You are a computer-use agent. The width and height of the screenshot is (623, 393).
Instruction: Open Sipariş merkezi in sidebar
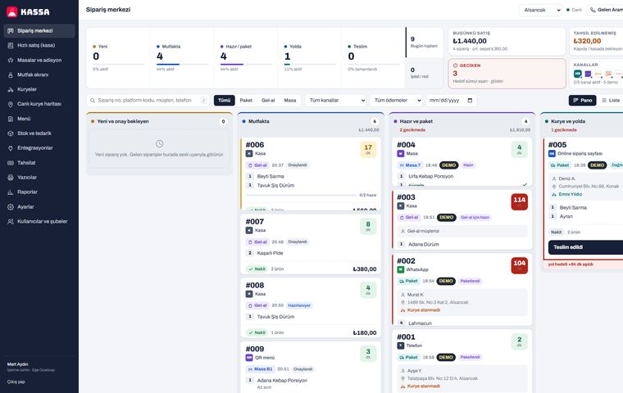tap(39, 30)
